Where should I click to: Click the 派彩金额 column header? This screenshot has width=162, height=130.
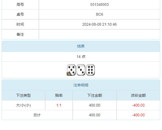point(138,95)
